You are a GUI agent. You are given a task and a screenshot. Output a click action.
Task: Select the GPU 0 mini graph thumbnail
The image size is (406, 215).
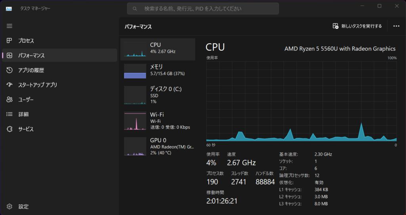tap(135, 146)
